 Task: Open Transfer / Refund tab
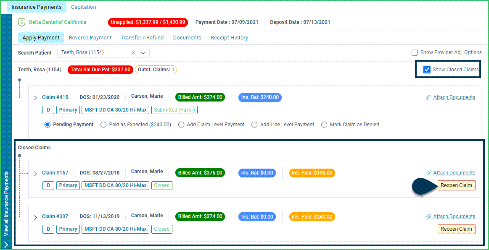[142, 38]
